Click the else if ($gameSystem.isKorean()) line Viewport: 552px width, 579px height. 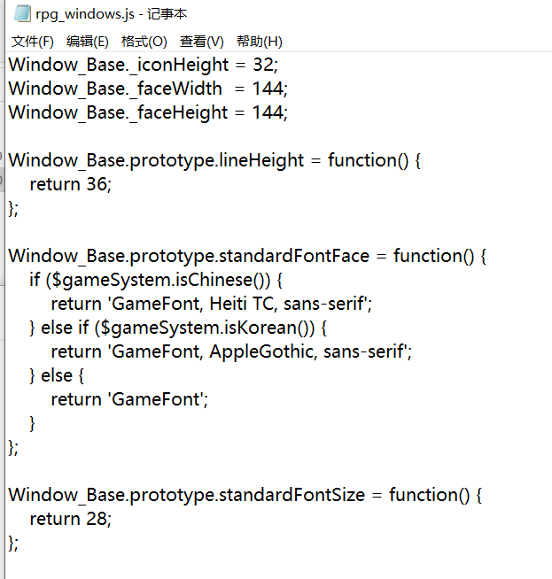(178, 328)
